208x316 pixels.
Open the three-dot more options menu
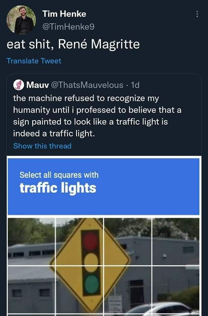pyautogui.click(x=197, y=14)
